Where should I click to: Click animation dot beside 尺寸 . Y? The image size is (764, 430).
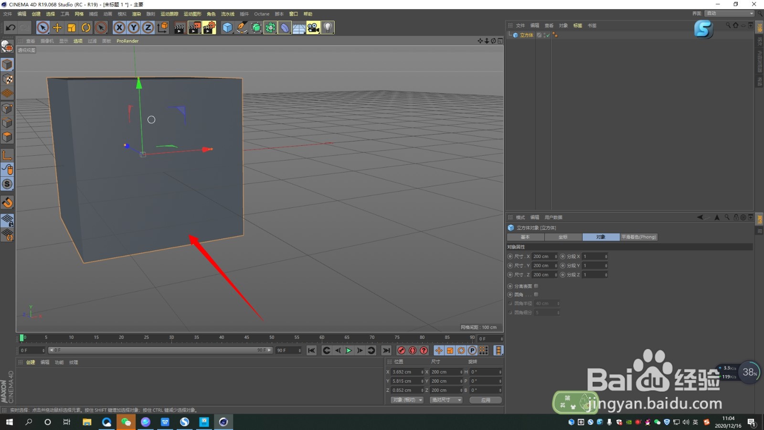[510, 266]
